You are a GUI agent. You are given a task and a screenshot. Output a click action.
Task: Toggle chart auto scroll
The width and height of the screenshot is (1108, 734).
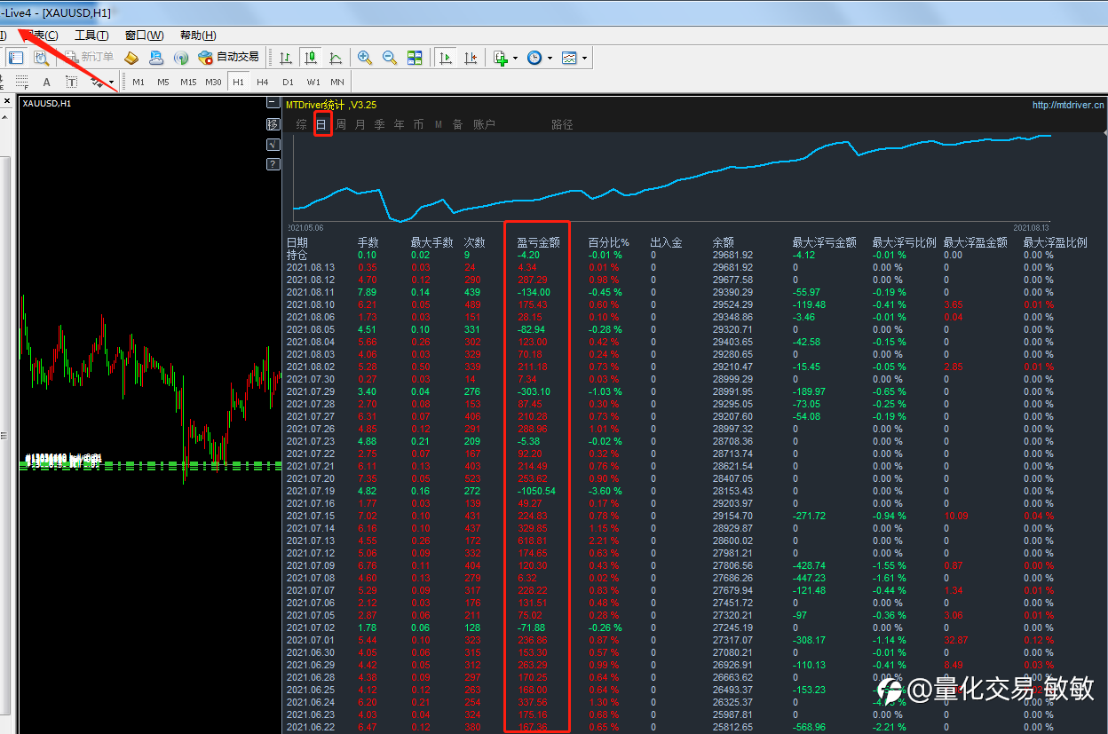[x=446, y=58]
